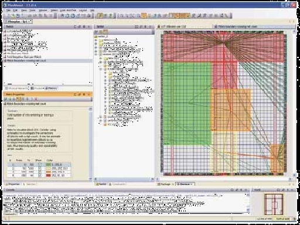Open the Tools menu
300x225 pixels.
click(32, 10)
